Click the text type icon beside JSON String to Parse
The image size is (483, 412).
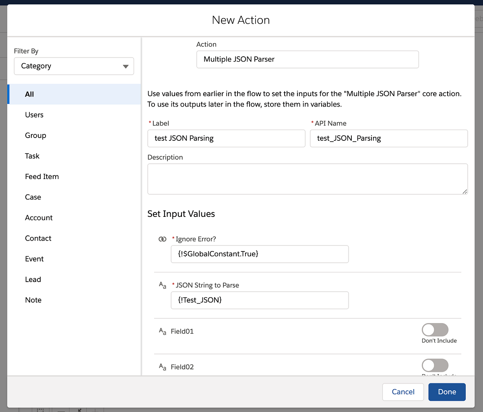tap(163, 285)
